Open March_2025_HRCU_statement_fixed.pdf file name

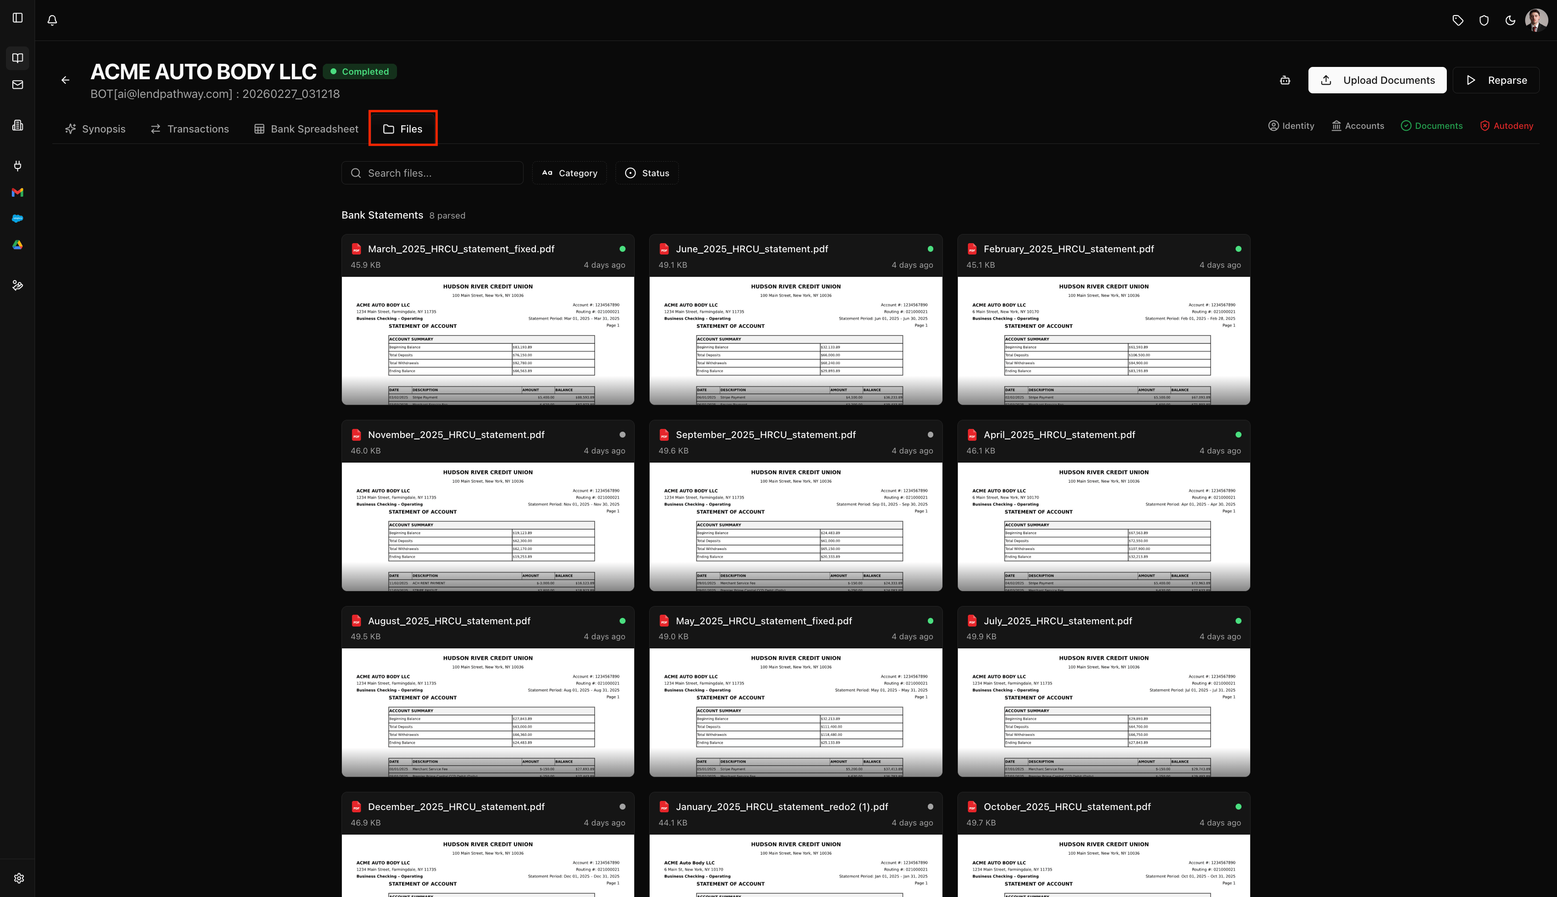pyautogui.click(x=461, y=249)
